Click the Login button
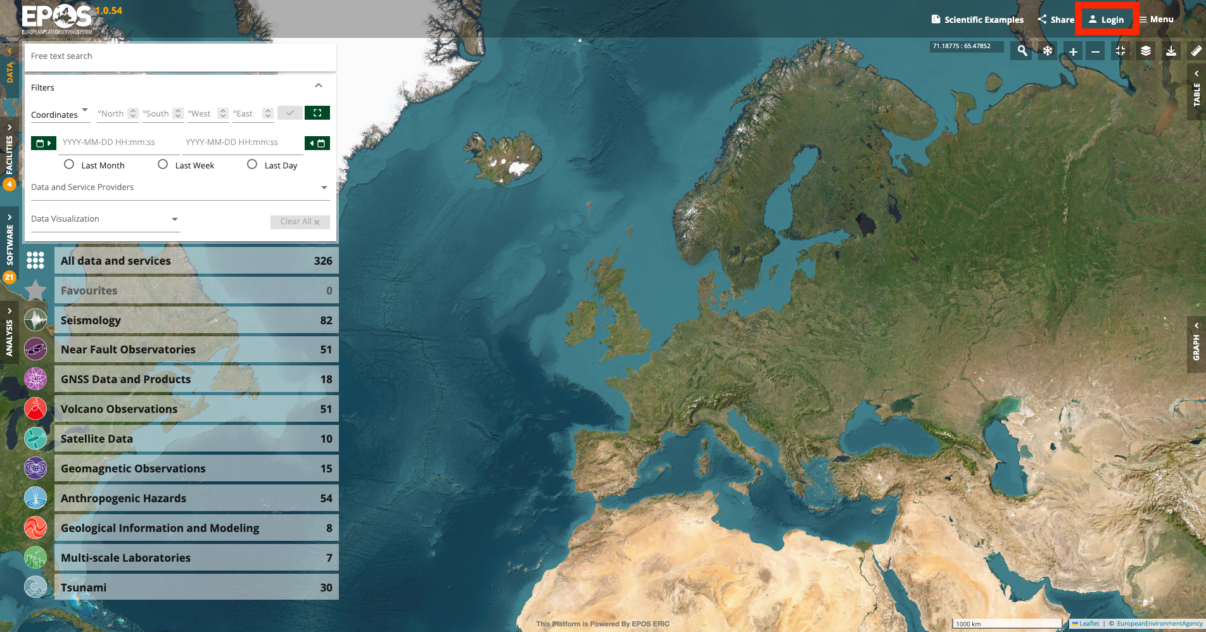 point(1107,20)
